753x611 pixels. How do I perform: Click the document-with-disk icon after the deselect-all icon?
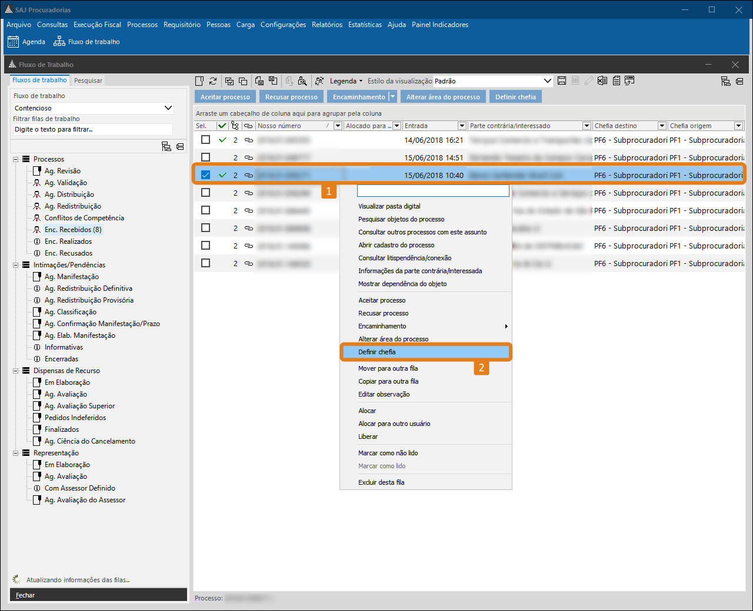259,81
